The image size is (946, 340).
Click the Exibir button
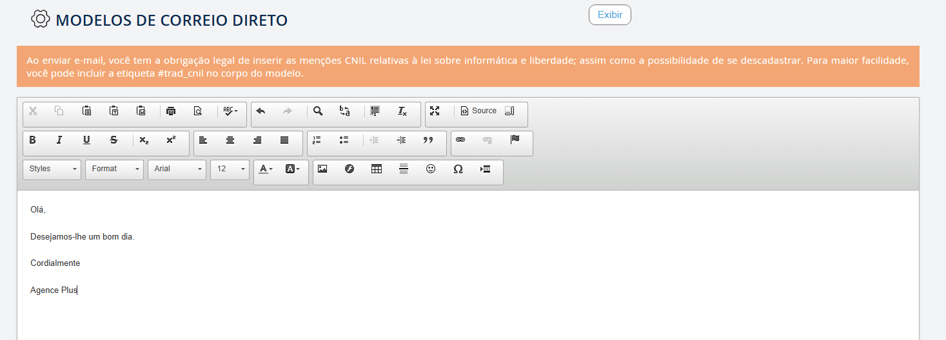click(609, 15)
